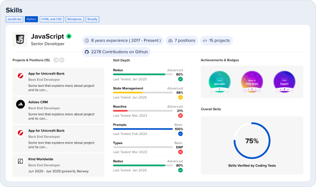The height and width of the screenshot is (187, 316).
Task: Switch to the Wordpress tab
Action: pos(75,19)
